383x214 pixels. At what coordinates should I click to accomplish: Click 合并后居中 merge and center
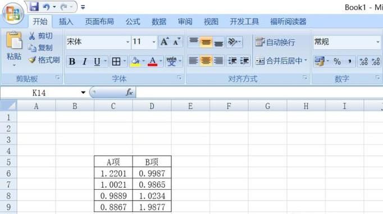tap(279, 61)
